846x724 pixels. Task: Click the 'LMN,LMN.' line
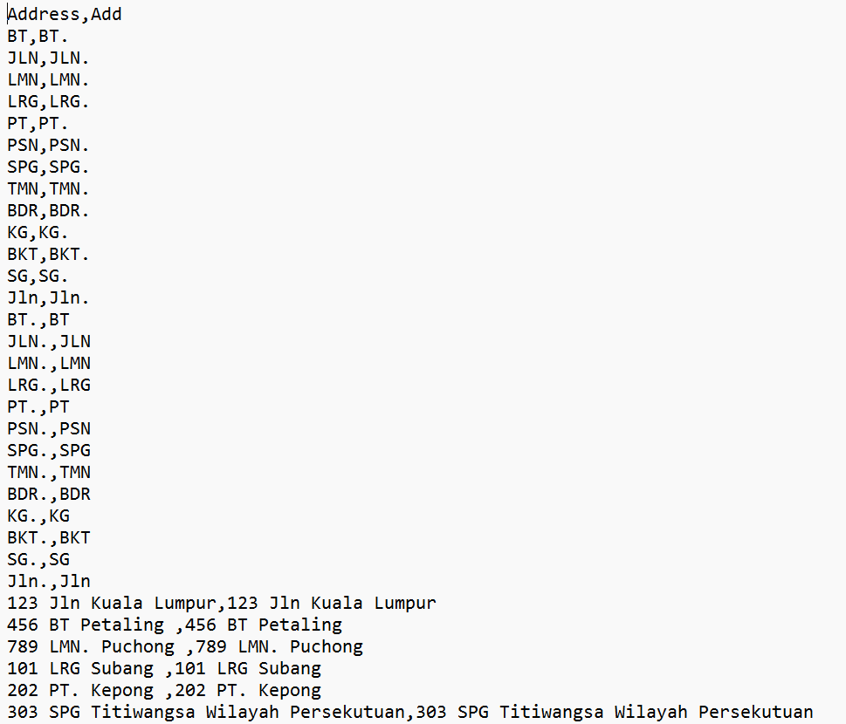(48, 79)
